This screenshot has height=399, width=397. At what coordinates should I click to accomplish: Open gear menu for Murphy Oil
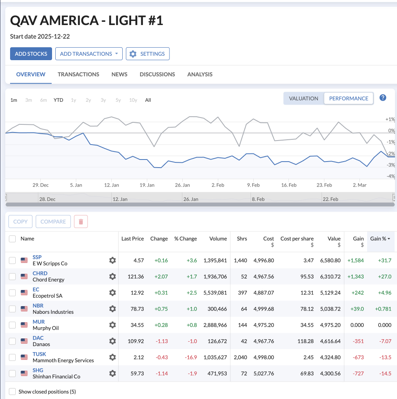pyautogui.click(x=113, y=325)
